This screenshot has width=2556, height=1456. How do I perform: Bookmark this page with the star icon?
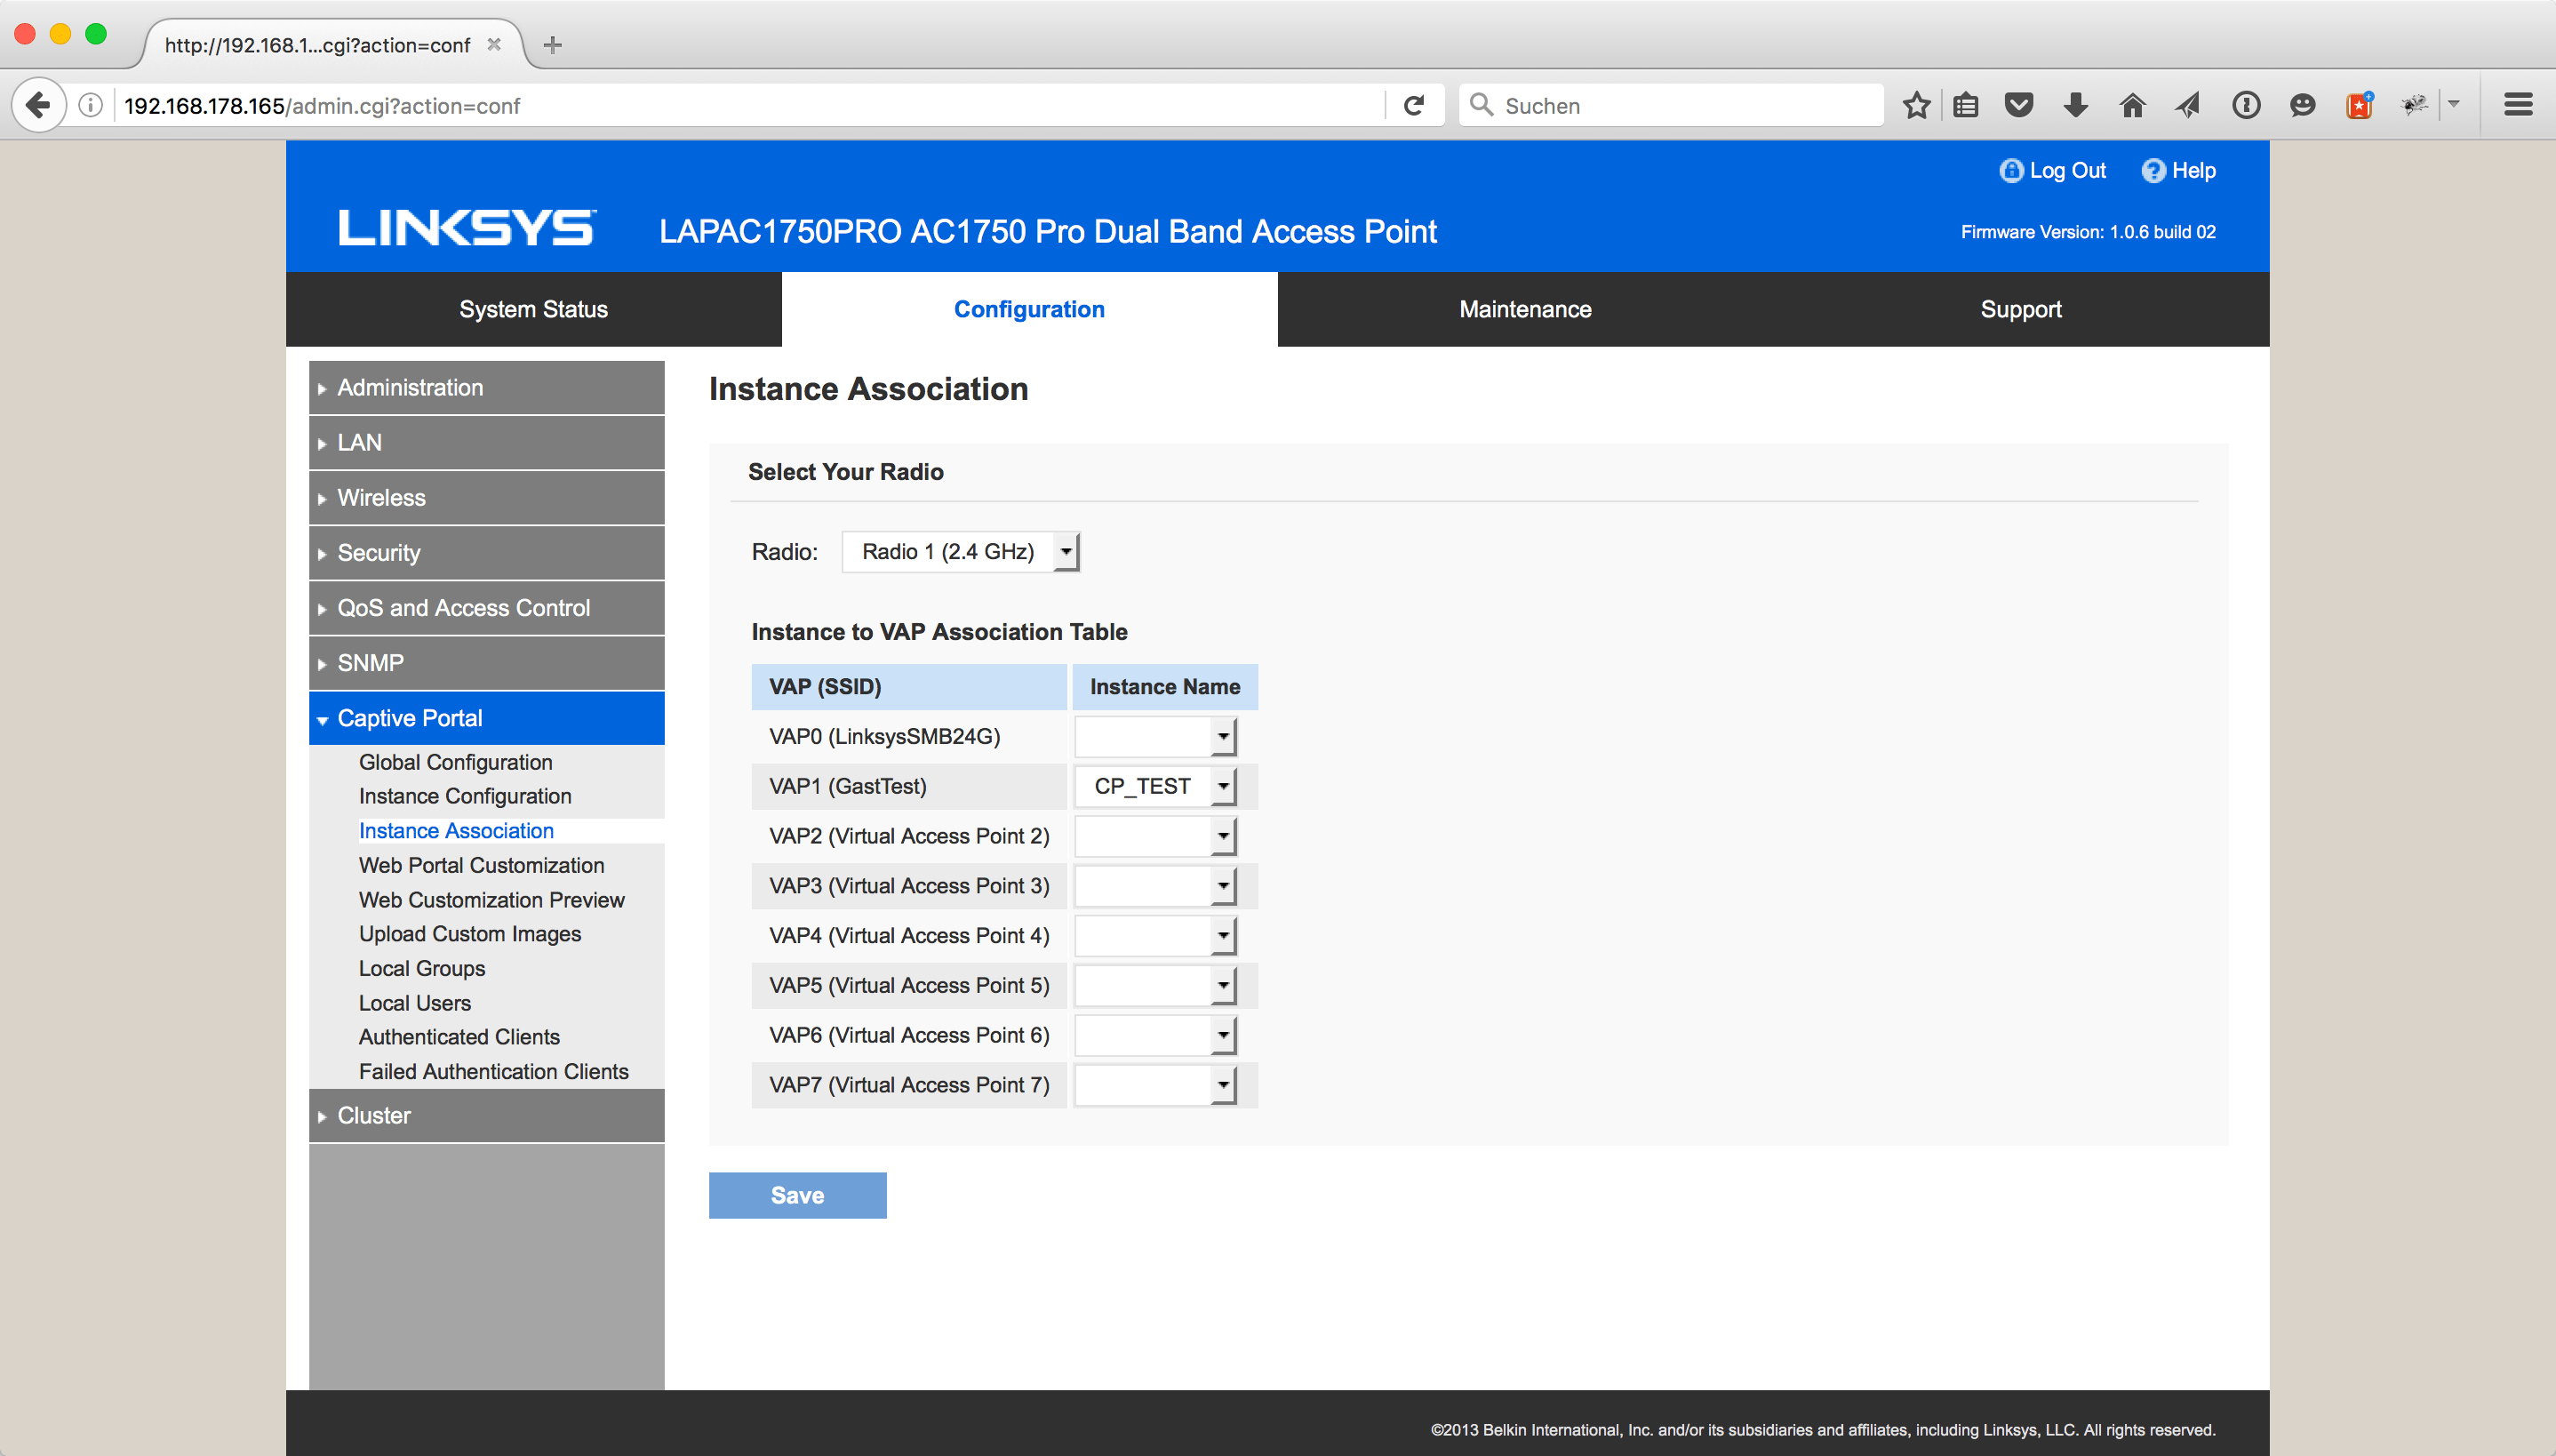(x=1915, y=105)
